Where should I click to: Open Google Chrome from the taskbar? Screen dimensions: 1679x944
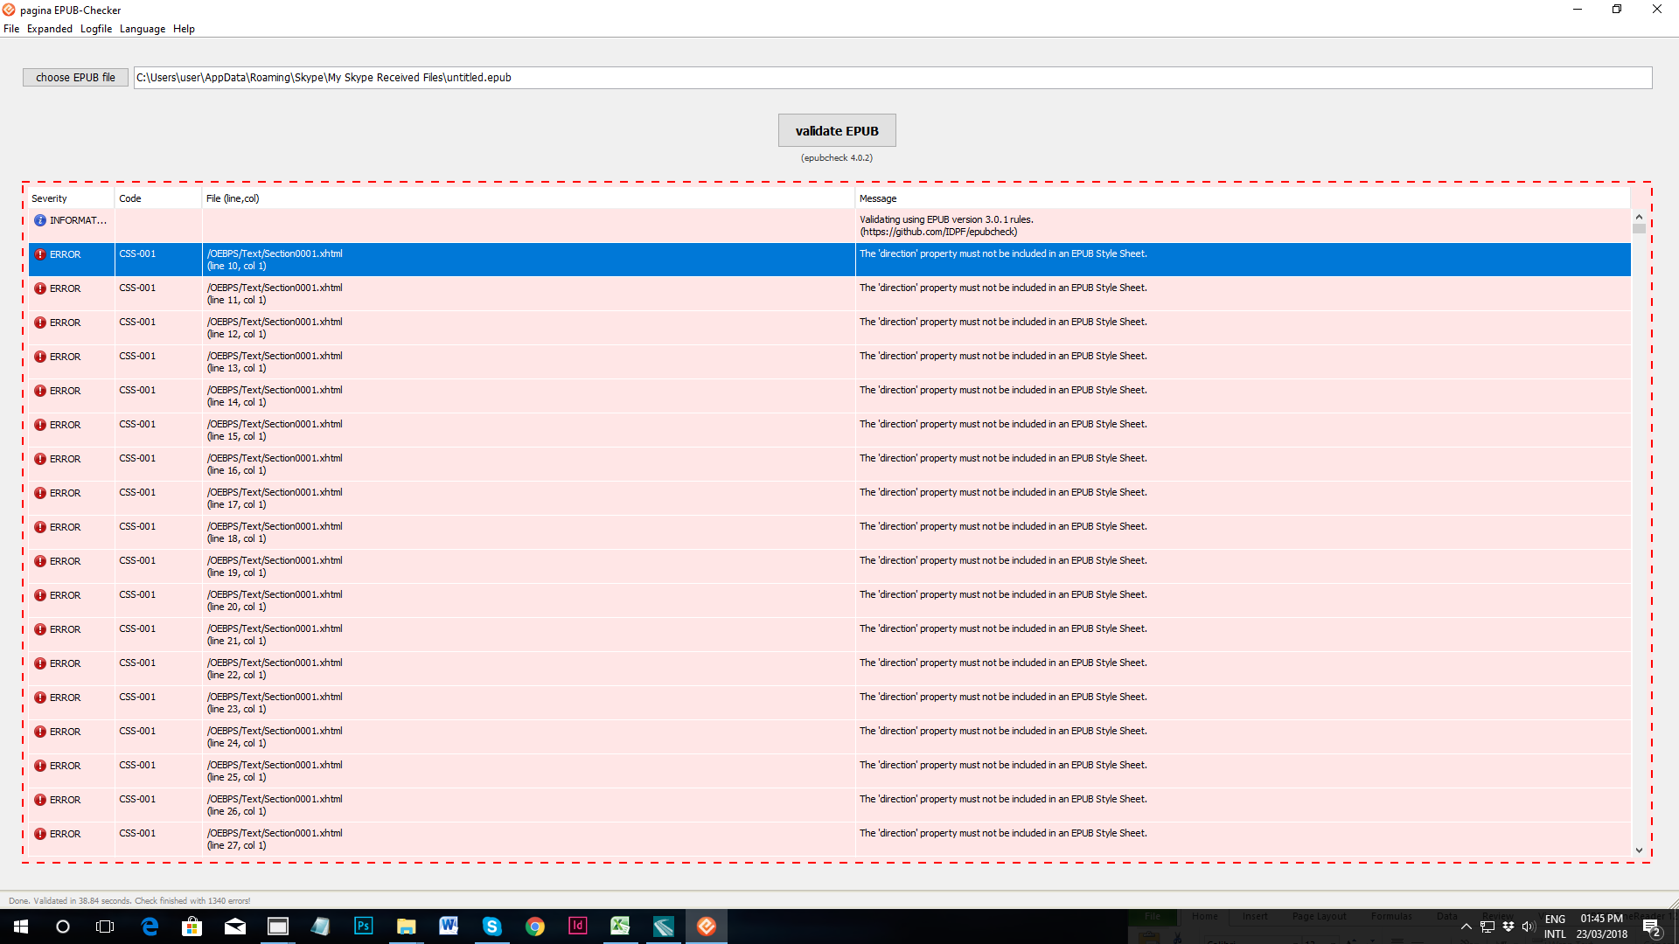535,926
